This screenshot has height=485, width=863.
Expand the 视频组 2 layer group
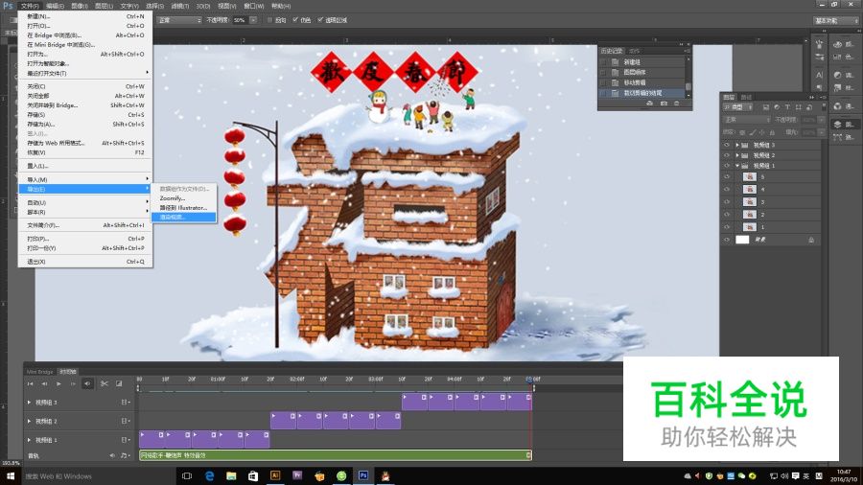(737, 155)
